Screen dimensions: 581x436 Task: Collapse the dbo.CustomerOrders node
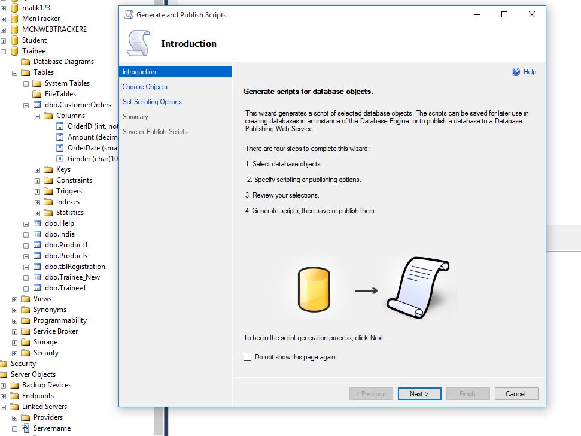tap(26, 105)
